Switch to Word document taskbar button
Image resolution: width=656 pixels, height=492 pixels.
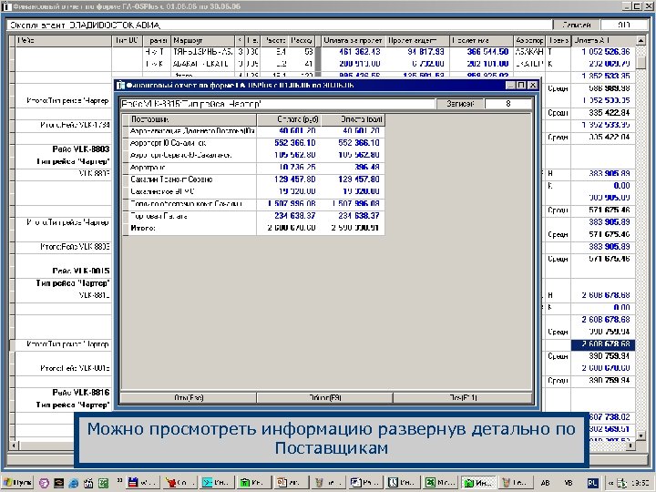tap(366, 482)
